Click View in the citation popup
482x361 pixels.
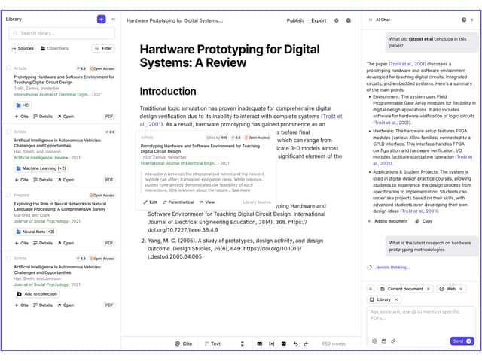pos(207,202)
